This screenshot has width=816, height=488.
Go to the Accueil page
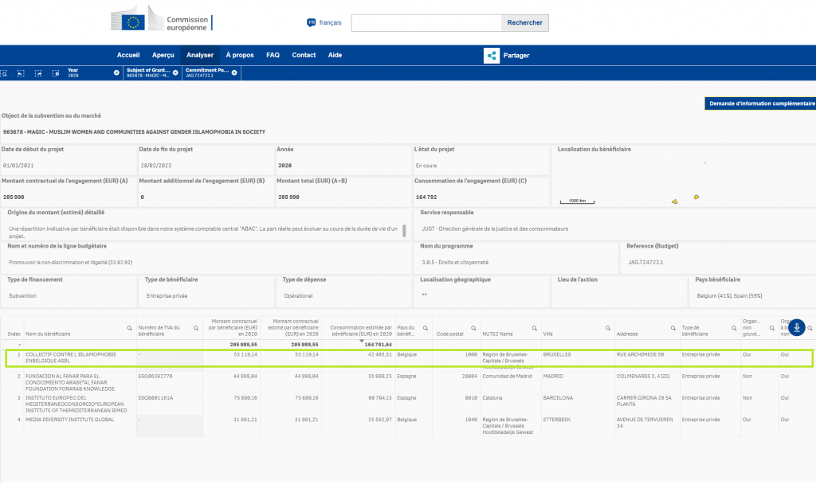pyautogui.click(x=128, y=55)
